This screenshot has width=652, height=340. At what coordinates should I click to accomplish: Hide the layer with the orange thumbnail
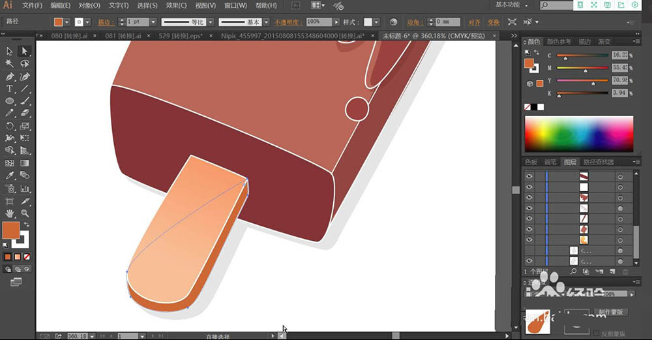(529, 240)
